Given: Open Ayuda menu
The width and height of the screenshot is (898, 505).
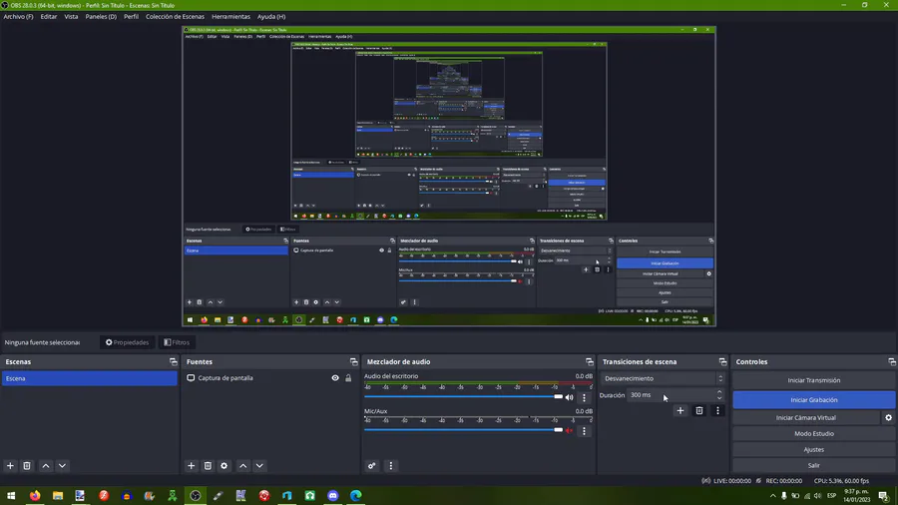Looking at the screenshot, I should [x=271, y=17].
